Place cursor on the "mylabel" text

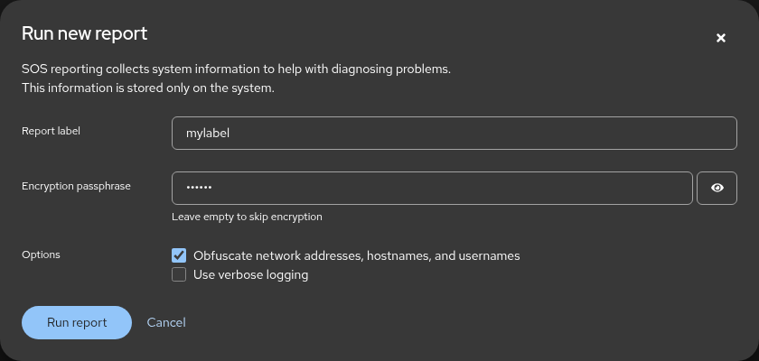click(208, 133)
